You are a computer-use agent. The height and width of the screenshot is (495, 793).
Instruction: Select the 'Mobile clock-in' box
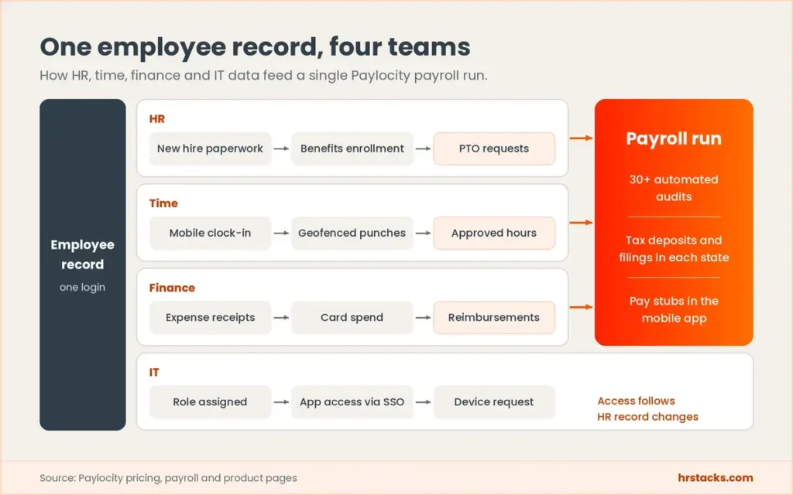click(211, 233)
